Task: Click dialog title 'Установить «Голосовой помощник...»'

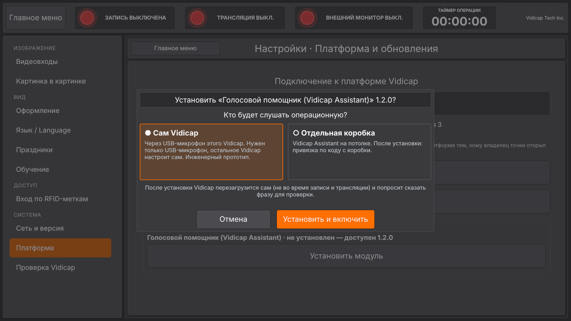Action: tap(285, 100)
